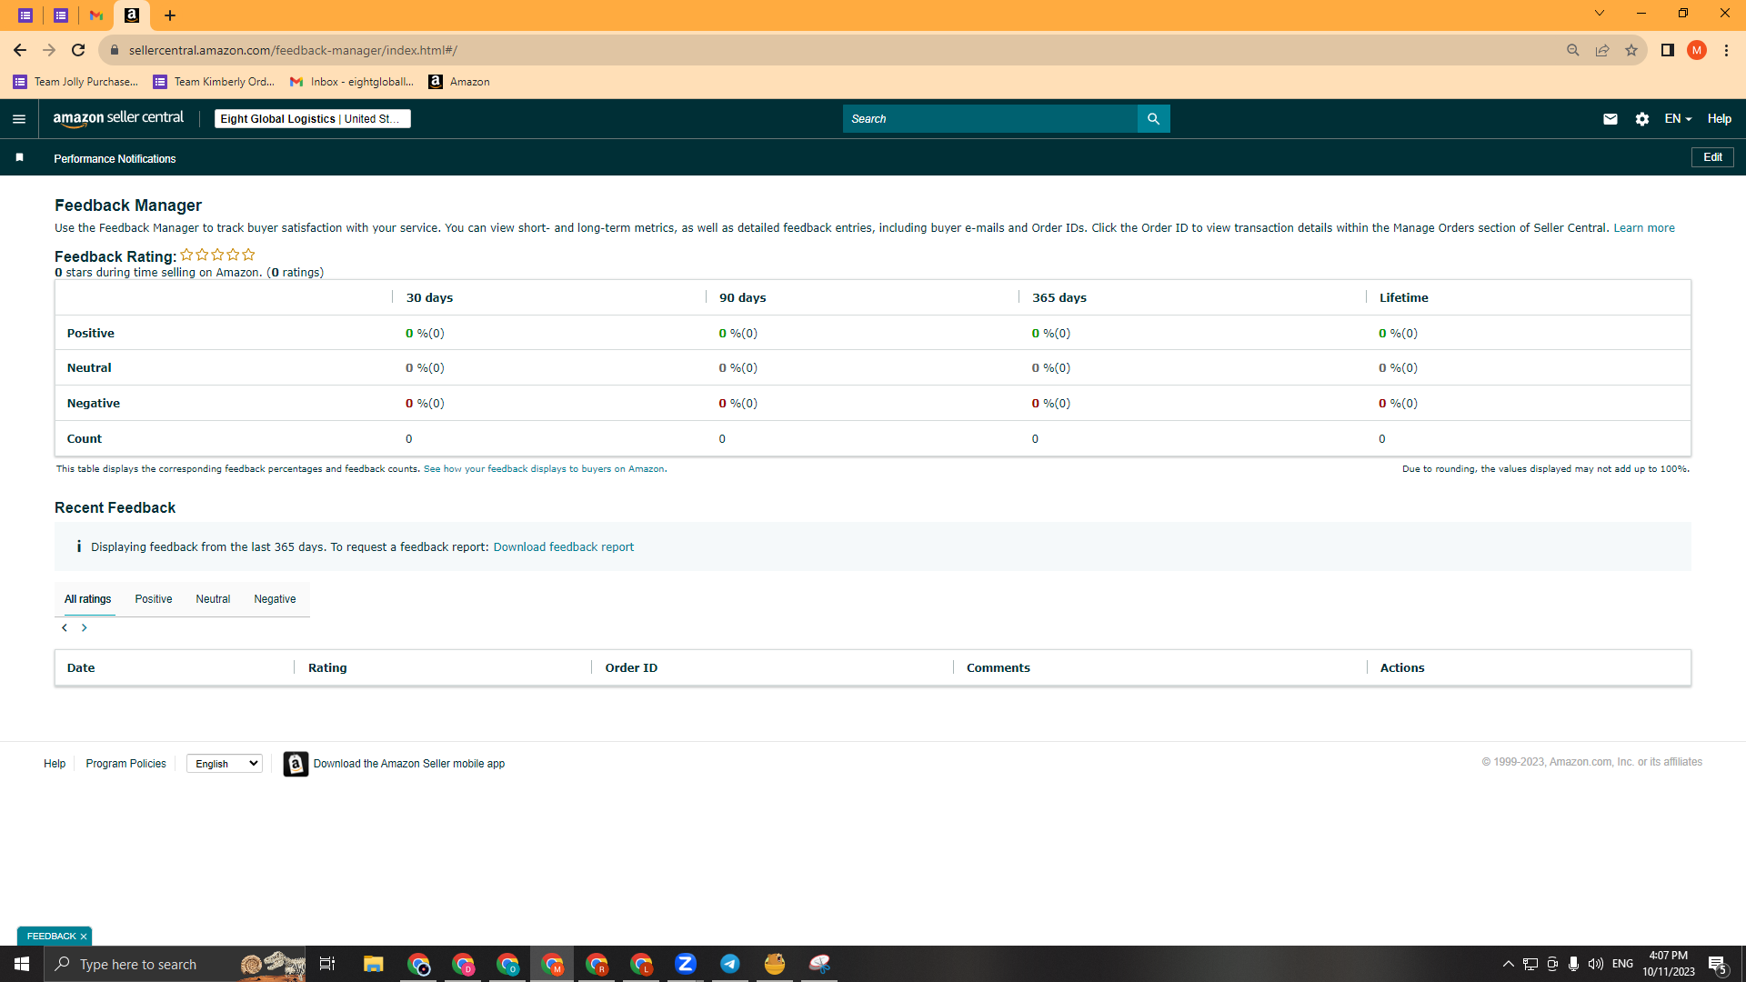The image size is (1746, 982).
Task: Click the Windows taskbar search box
Action: click(175, 964)
